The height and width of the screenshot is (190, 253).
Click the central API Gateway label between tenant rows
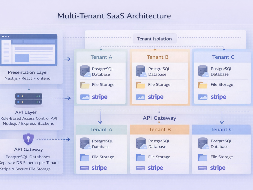pos(159,118)
